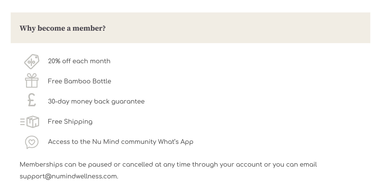Click the "any time" phrase
The width and height of the screenshot is (381, 194).
[177, 165]
